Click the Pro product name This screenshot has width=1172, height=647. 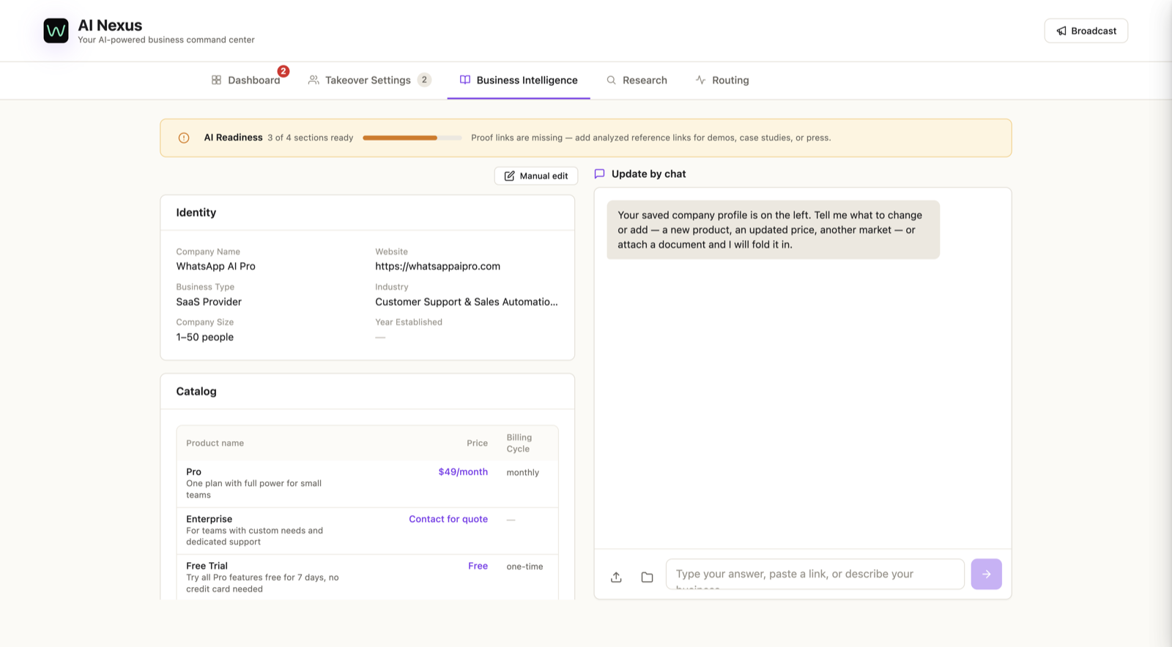pyautogui.click(x=193, y=472)
